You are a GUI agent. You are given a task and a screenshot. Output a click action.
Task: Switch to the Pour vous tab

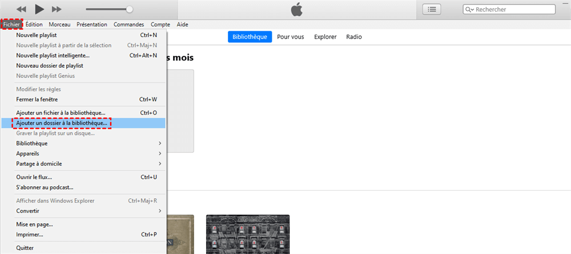[291, 37]
